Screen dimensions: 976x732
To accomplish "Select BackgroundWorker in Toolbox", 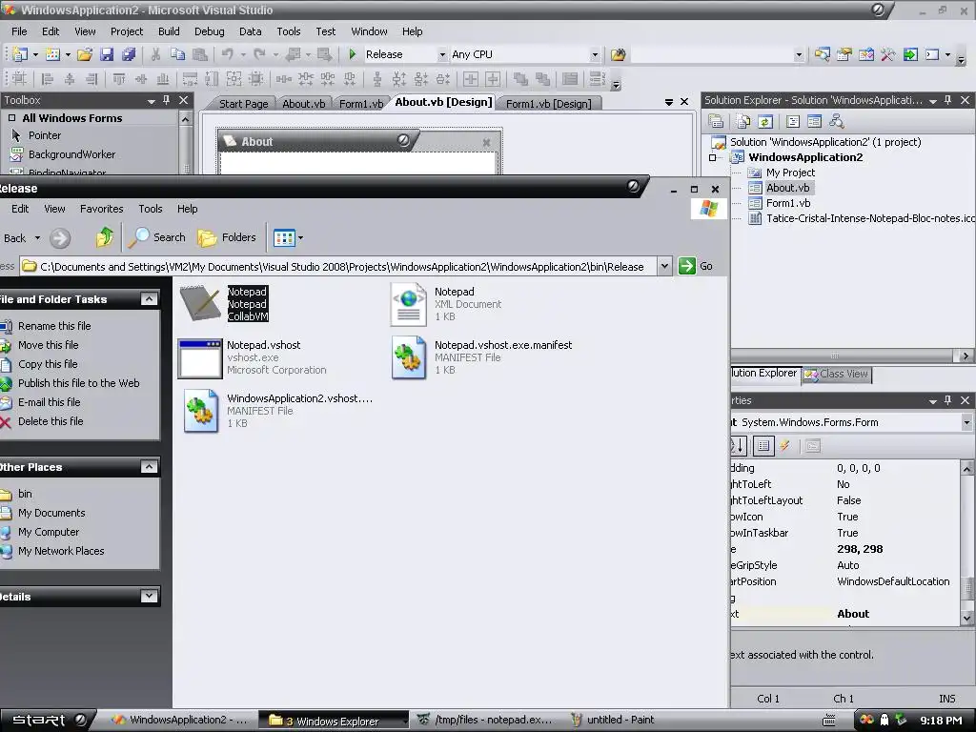I will coord(71,154).
